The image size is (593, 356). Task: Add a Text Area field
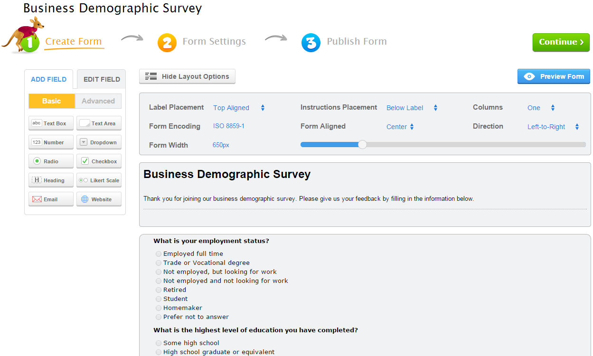[99, 123]
